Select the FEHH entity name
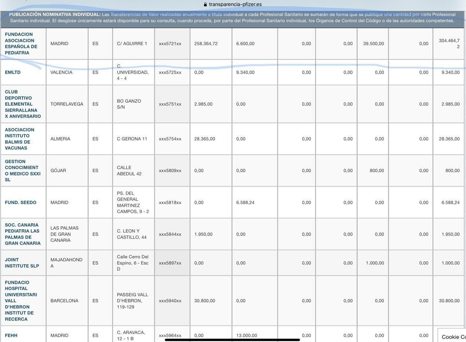Viewport: 466px width, 342px height. pos(11,335)
